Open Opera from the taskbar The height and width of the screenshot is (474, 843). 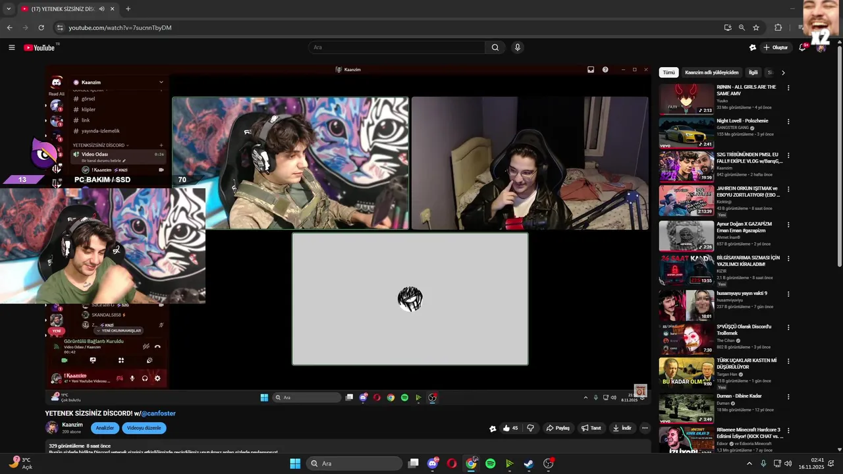[452, 463]
